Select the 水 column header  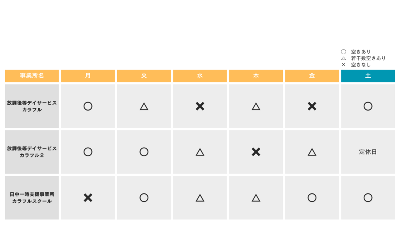(x=200, y=76)
